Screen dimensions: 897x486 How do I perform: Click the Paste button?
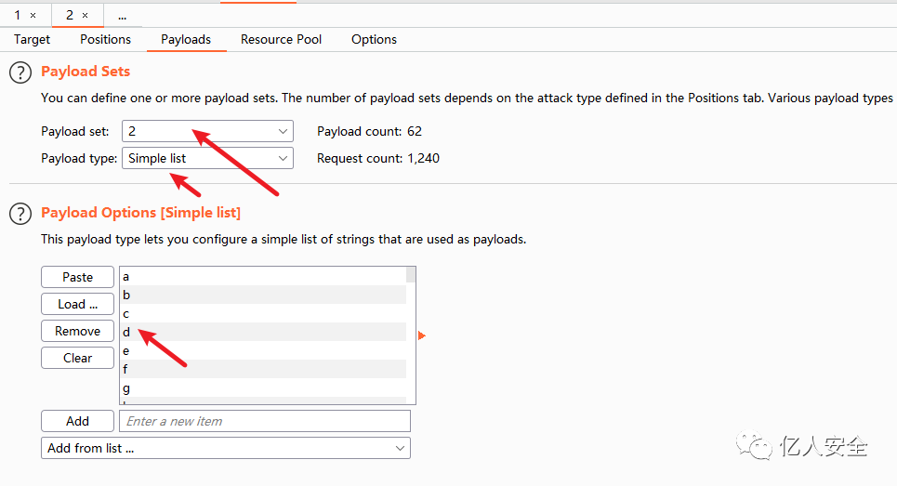click(78, 277)
